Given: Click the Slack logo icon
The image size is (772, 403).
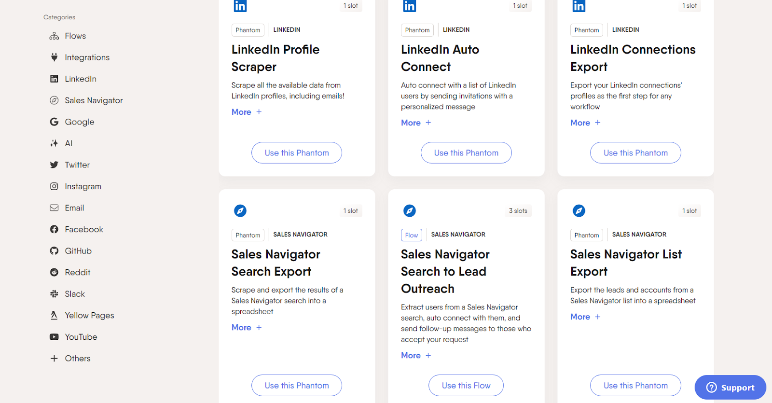Looking at the screenshot, I should pos(54,294).
